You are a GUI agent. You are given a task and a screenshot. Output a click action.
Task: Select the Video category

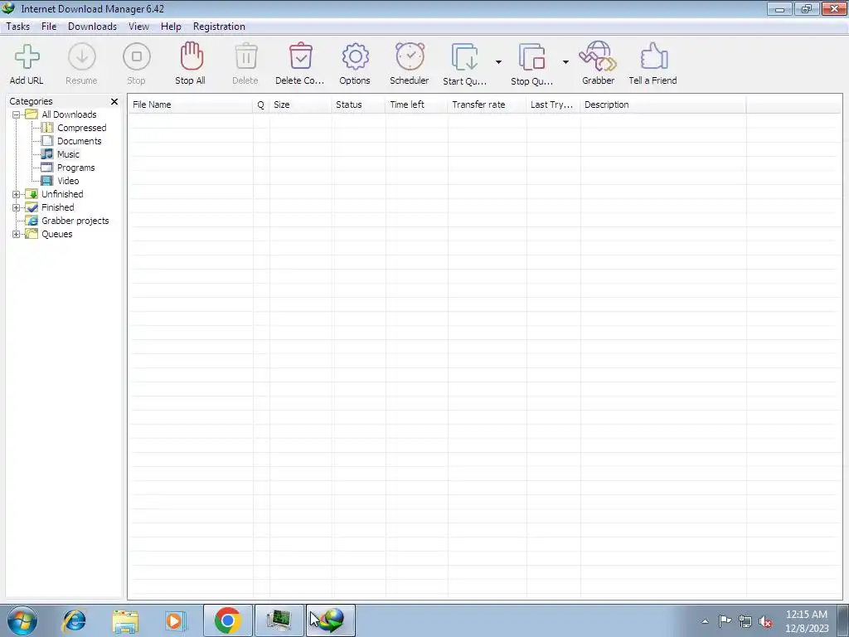click(x=68, y=181)
